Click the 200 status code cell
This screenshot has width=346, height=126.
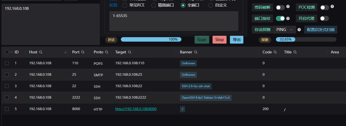click(265, 109)
